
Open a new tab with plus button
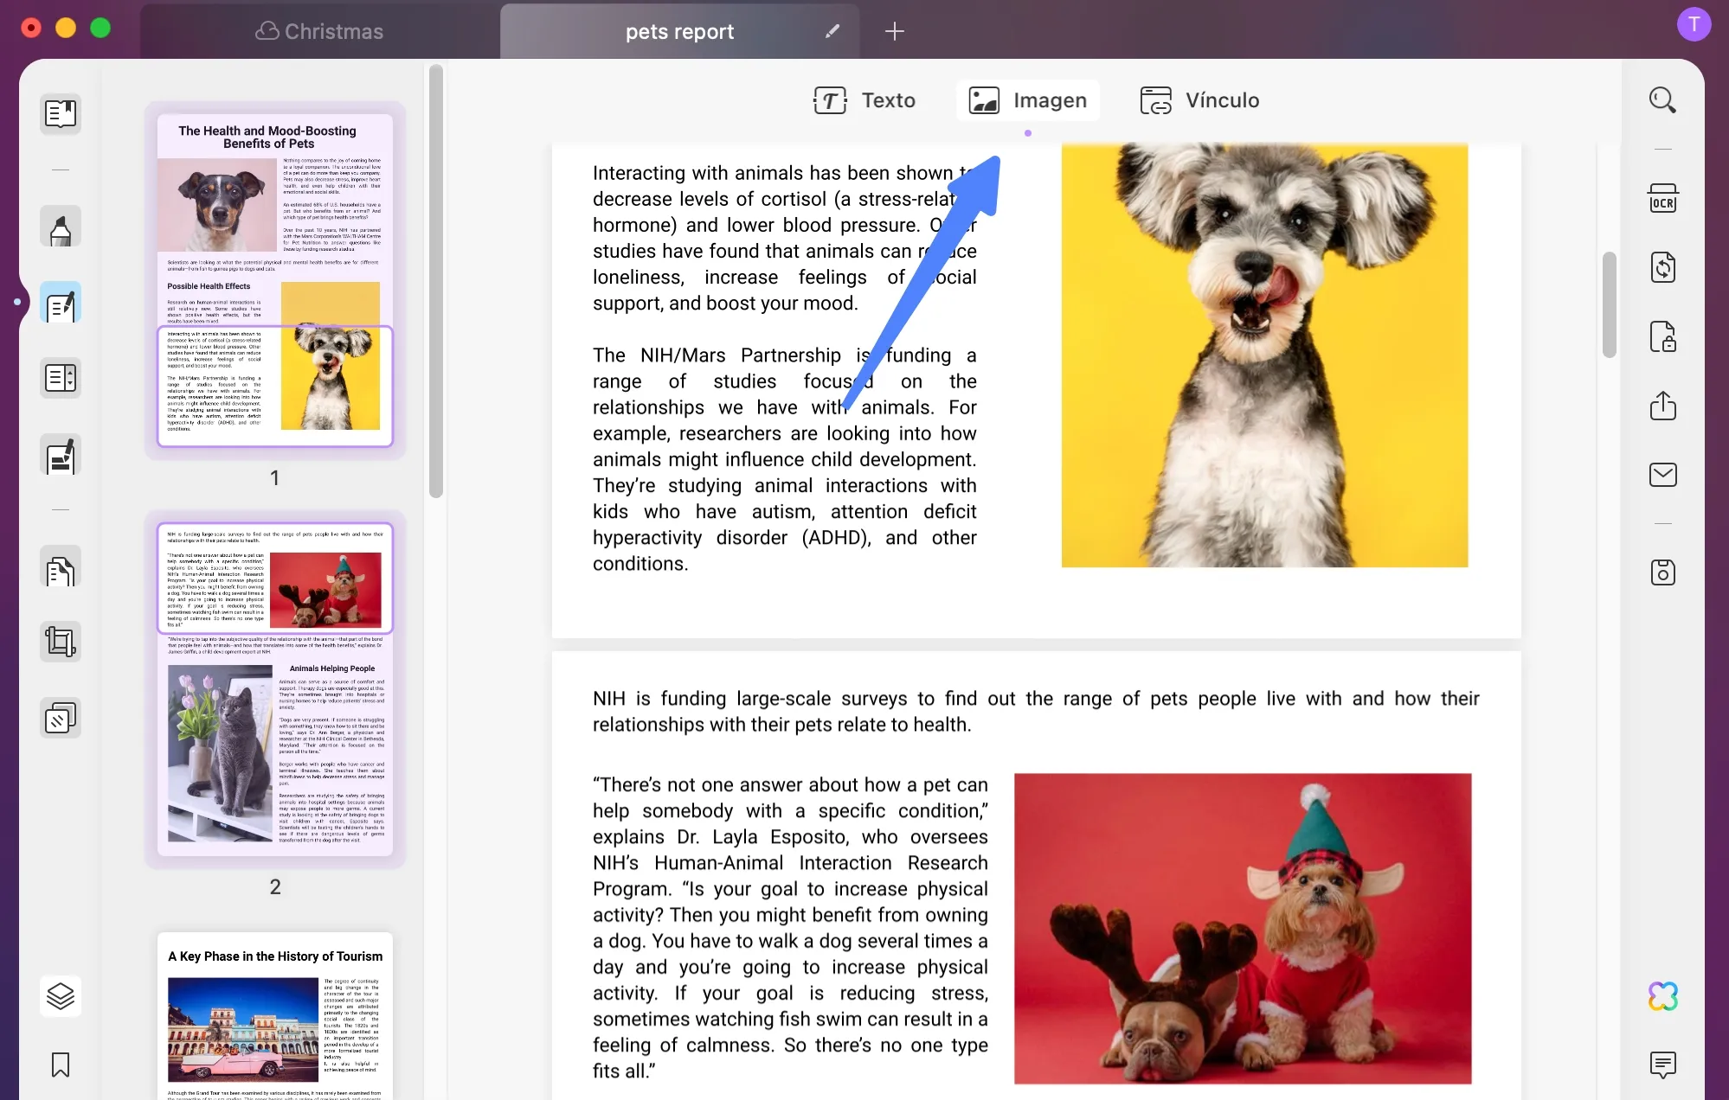point(894,31)
